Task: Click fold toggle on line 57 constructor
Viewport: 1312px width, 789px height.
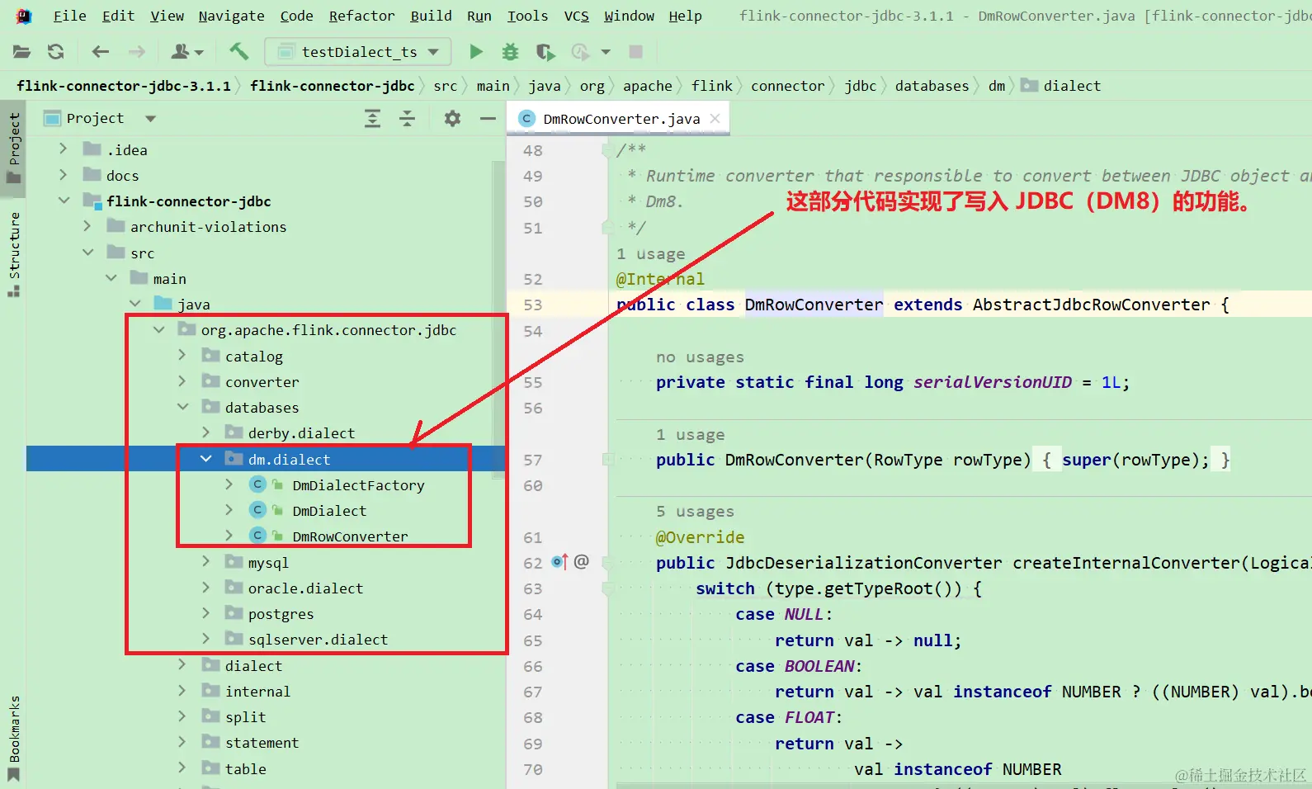Action: tap(607, 460)
